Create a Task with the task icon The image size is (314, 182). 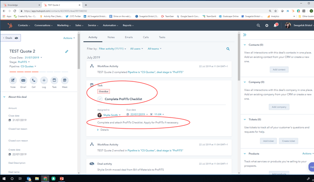(54, 80)
